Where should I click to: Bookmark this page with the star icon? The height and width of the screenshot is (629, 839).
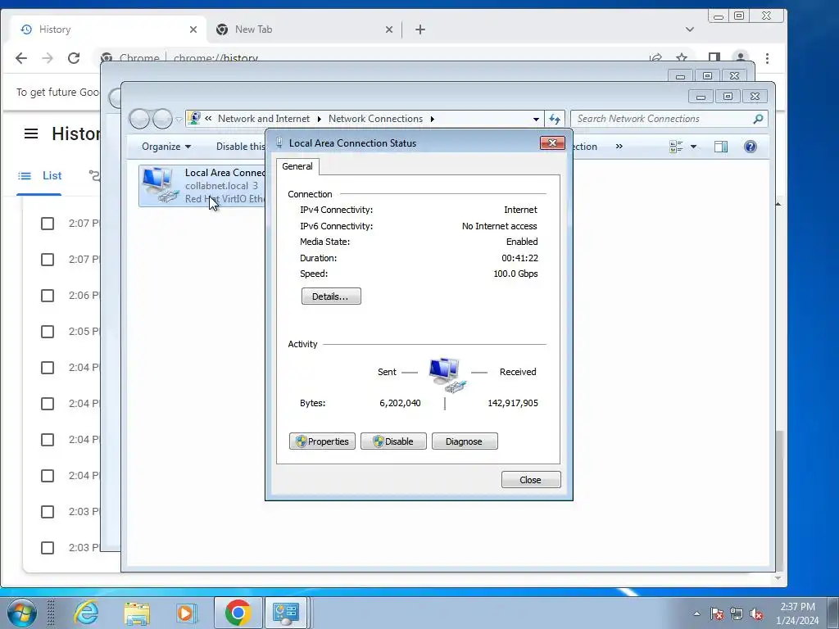coord(681,58)
